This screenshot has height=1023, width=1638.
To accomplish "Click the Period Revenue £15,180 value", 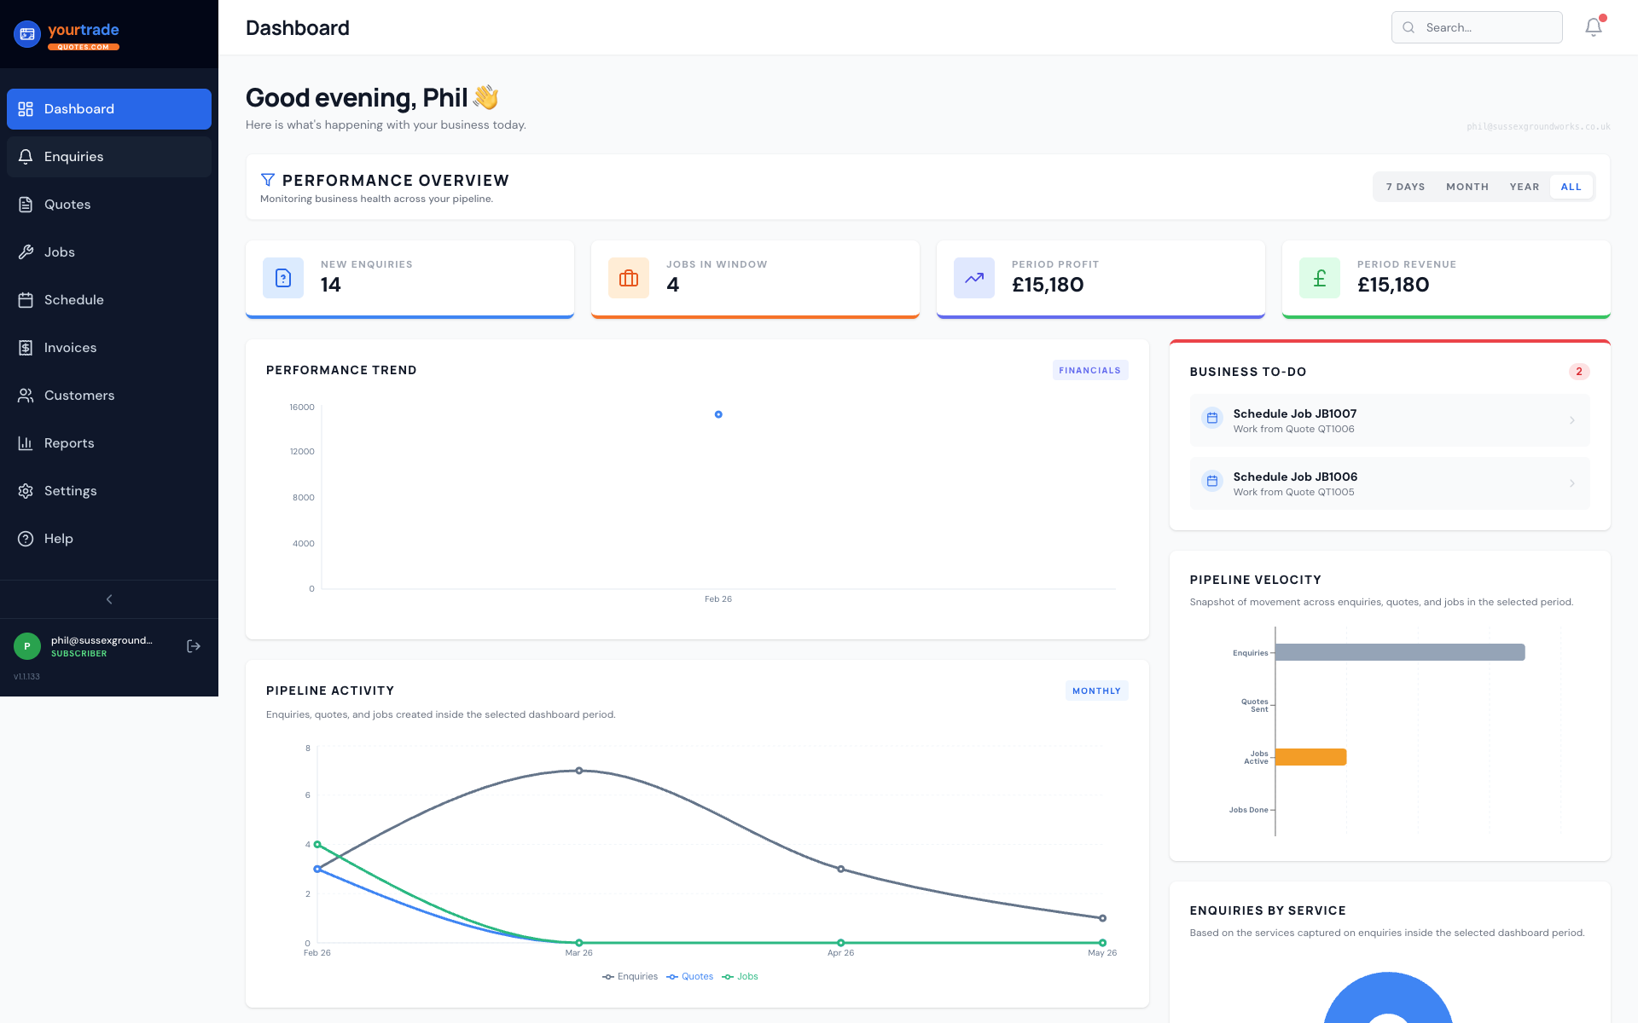I will (x=1393, y=285).
